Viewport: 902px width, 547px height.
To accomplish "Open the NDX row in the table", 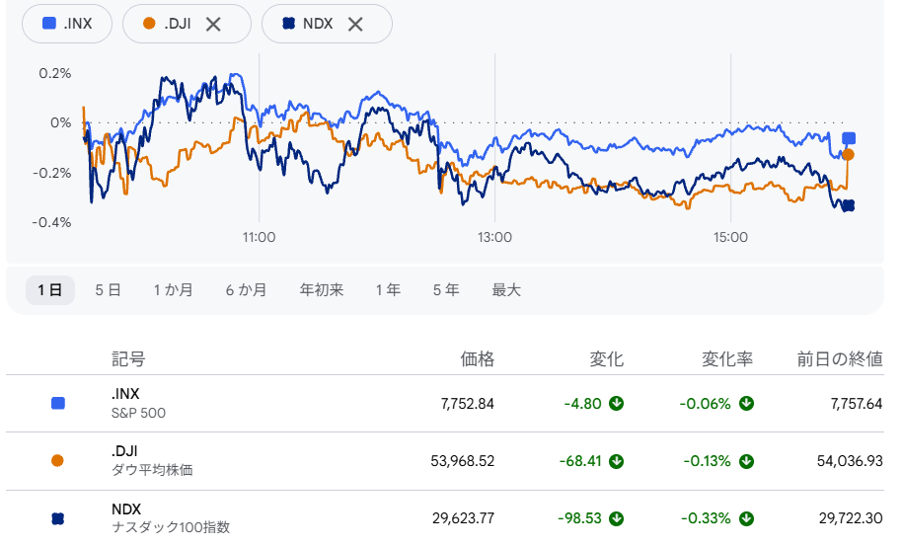I will [445, 518].
